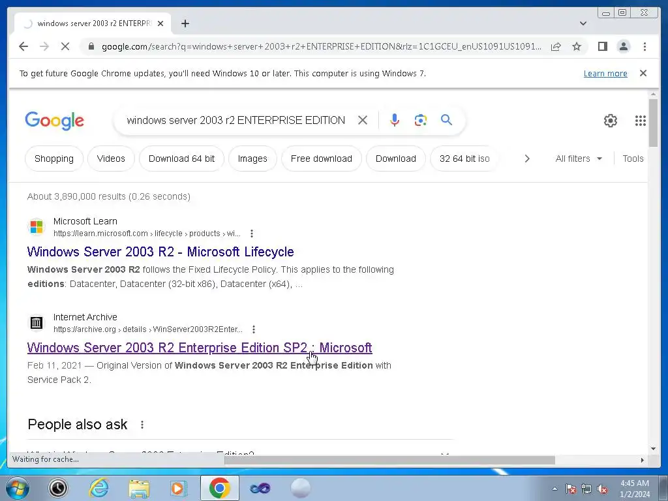Open About this result for People also ask
This screenshot has width=668, height=501.
(x=142, y=424)
